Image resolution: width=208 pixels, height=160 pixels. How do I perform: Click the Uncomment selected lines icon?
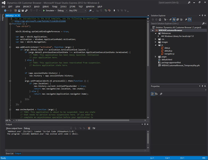point(110,10)
